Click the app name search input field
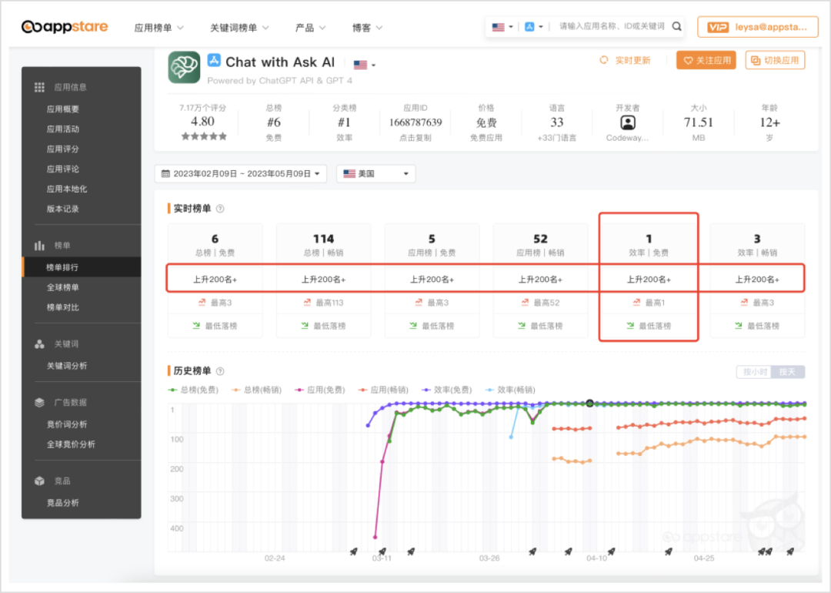The width and height of the screenshot is (831, 593). 612,26
